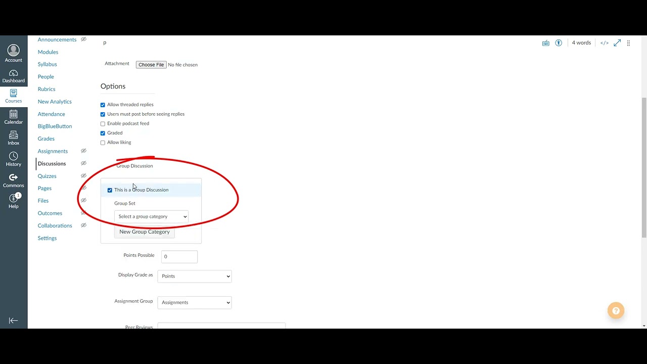647x364 pixels.
Task: Open People in course navigation
Action: [x=45, y=77]
